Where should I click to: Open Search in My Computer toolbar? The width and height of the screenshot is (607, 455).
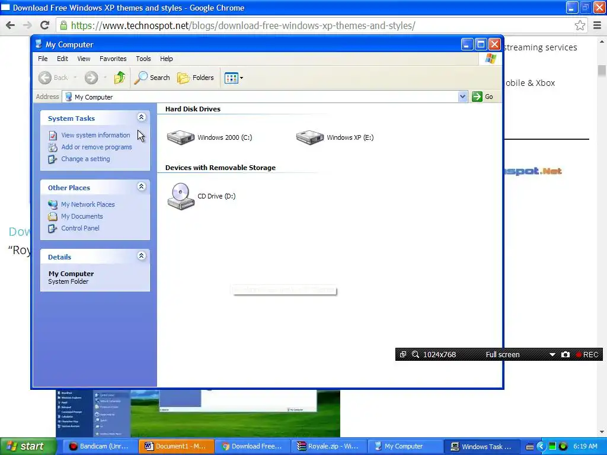pyautogui.click(x=152, y=78)
